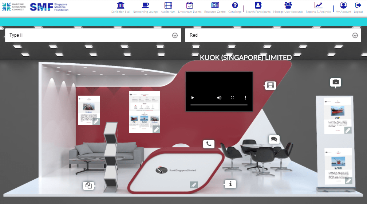Play the booth video
The height and width of the screenshot is (204, 367).
click(193, 98)
